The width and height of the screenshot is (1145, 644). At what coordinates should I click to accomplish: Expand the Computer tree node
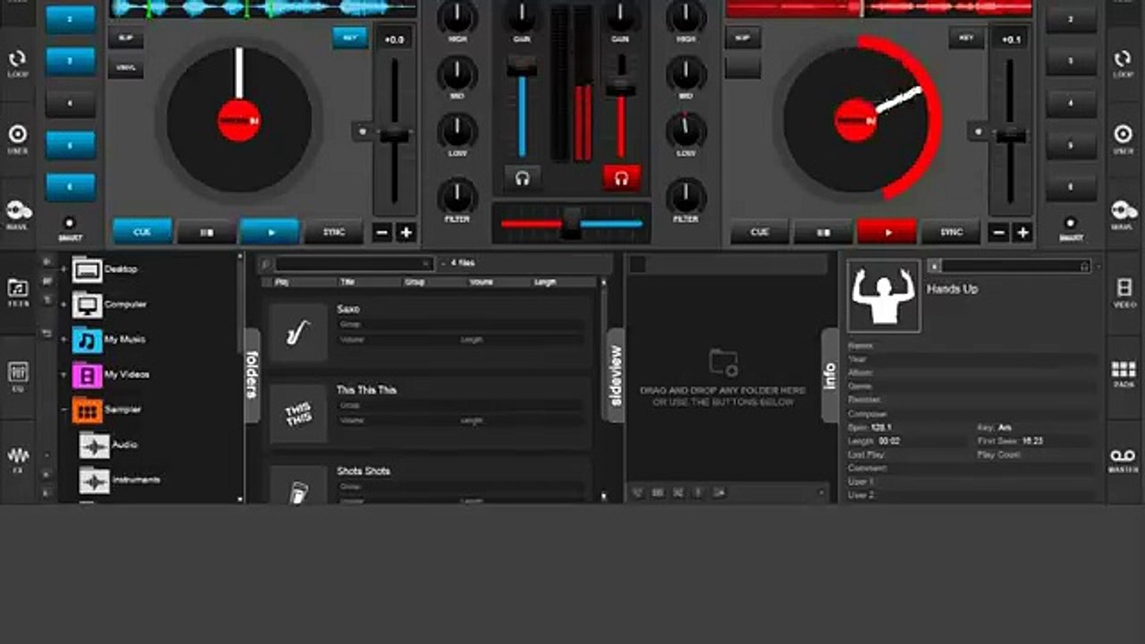64,304
